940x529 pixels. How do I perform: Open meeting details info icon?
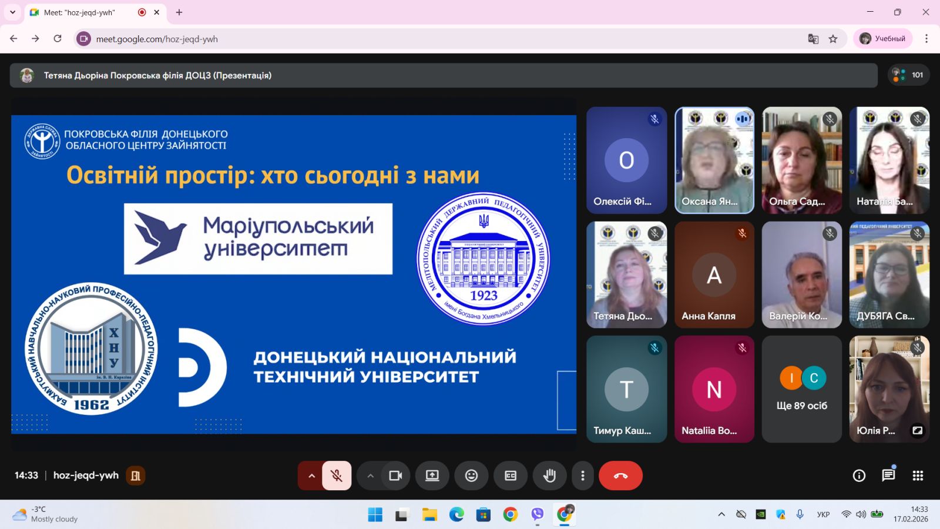[859, 476]
